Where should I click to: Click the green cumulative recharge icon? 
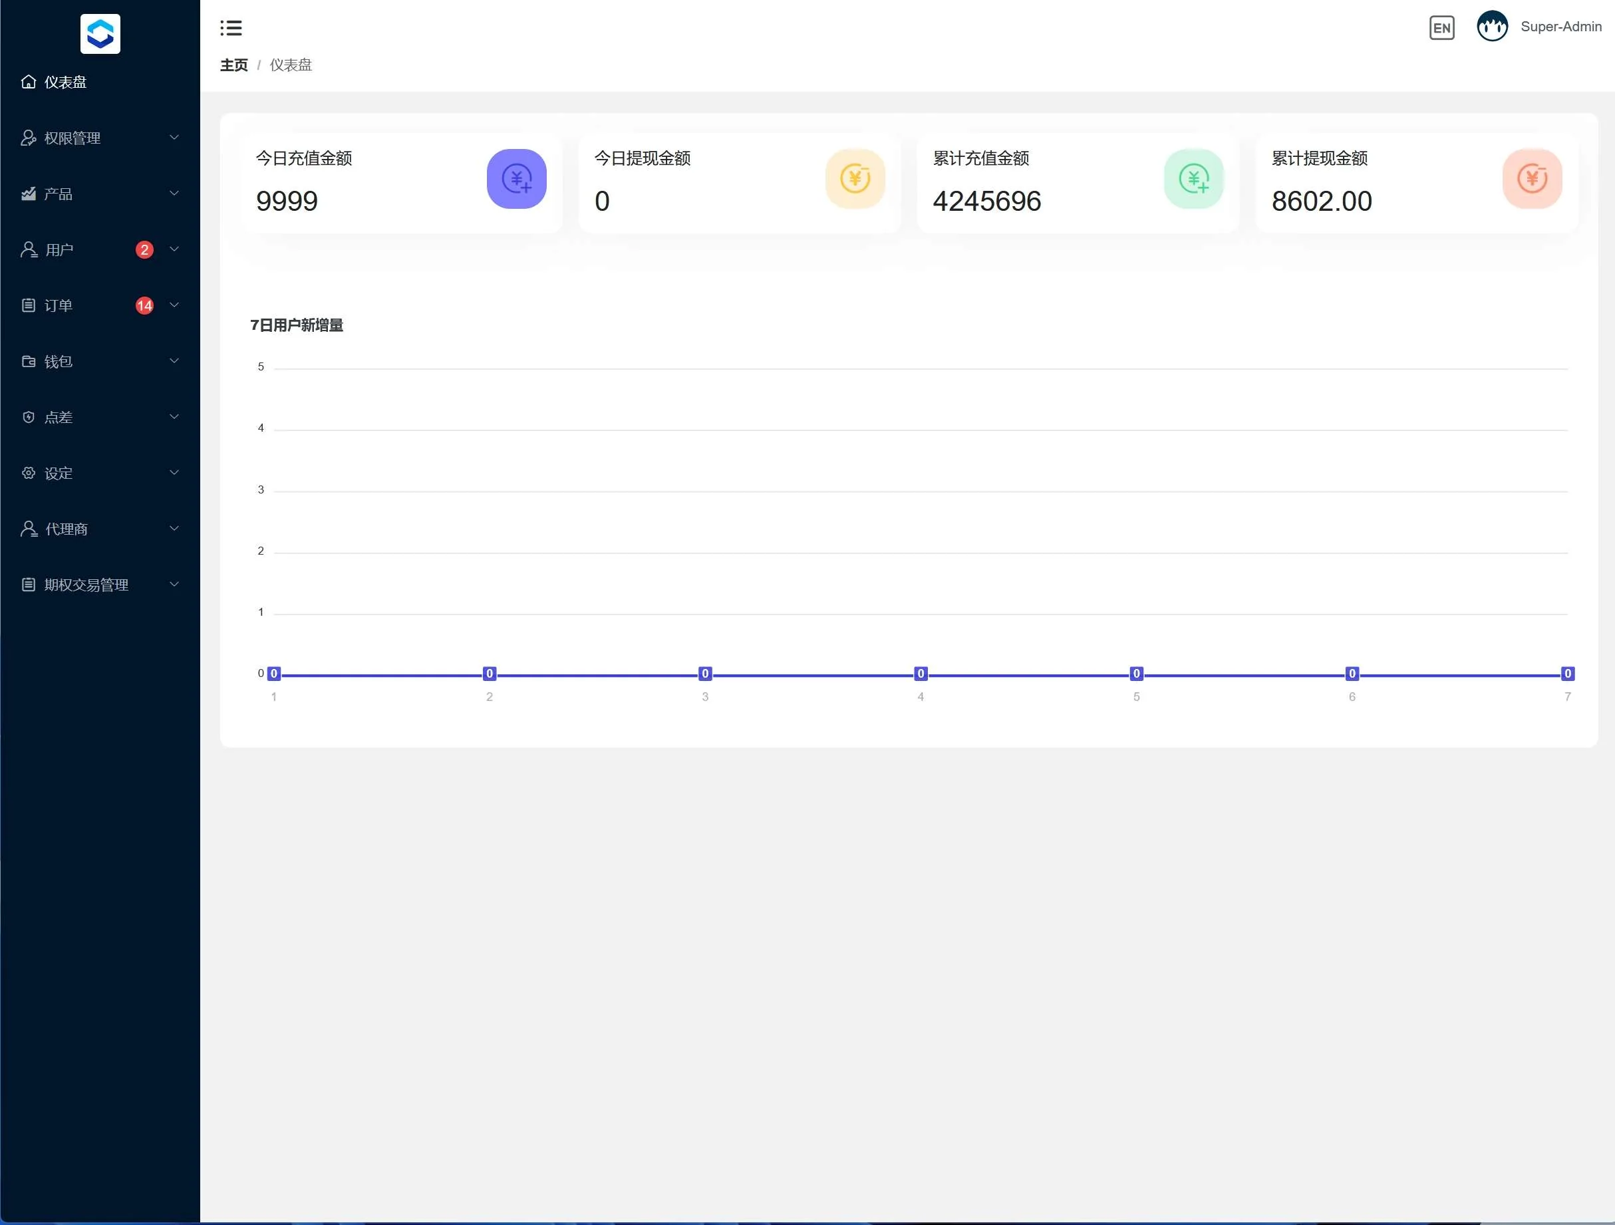click(1193, 179)
